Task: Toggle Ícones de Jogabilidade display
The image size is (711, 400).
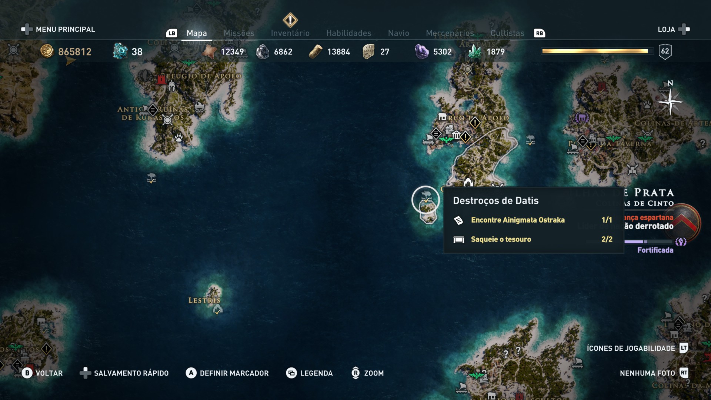Action: coord(637,348)
